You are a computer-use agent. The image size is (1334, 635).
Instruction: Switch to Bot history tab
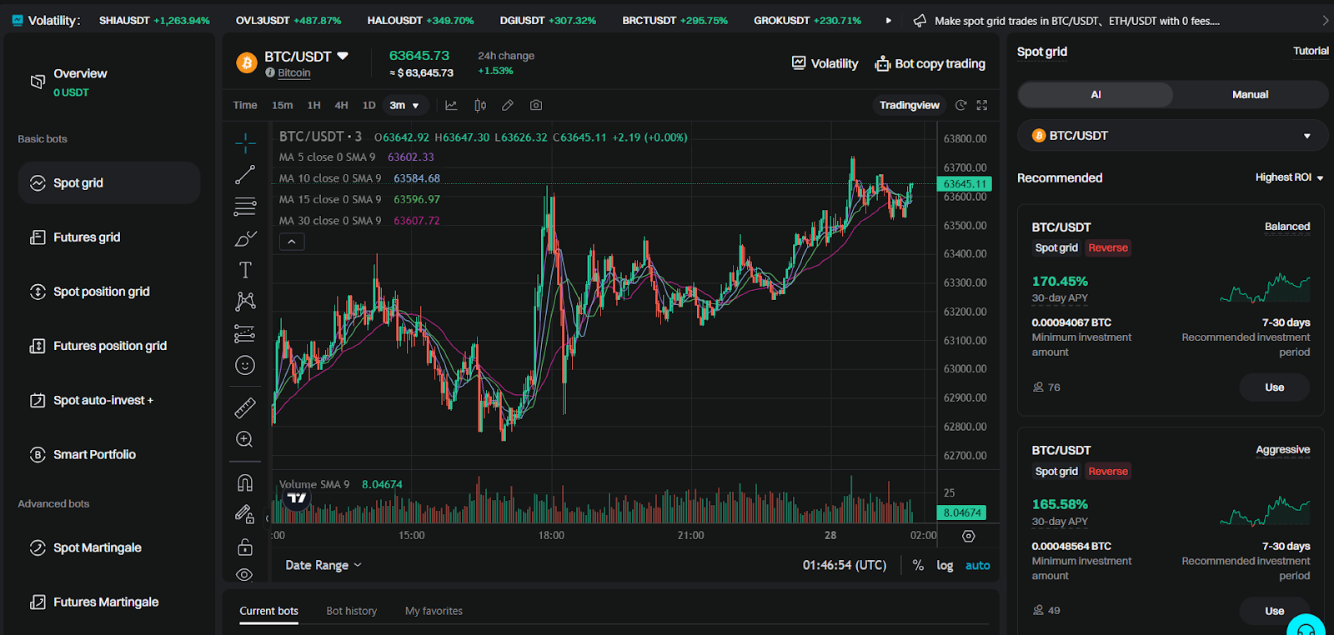click(x=351, y=611)
